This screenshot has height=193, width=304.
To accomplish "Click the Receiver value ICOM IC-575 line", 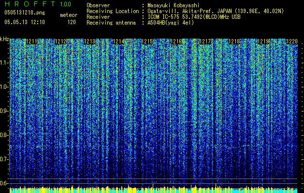I will click(194, 17).
